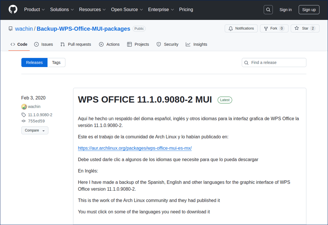Open the Projects tab
This screenshot has width=328, height=225.
click(x=138, y=44)
